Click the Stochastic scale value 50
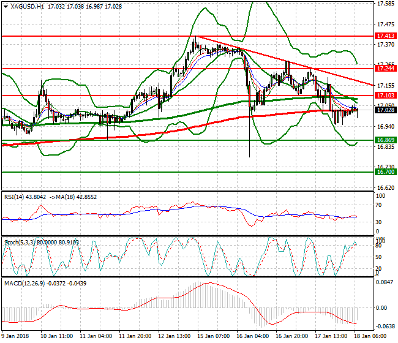398x343 pixels. [x=378, y=257]
